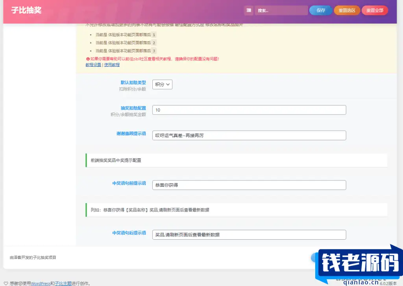This screenshot has width=403, height=286.
Task: Click the 子比抽奖 header title
Action: (x=26, y=10)
